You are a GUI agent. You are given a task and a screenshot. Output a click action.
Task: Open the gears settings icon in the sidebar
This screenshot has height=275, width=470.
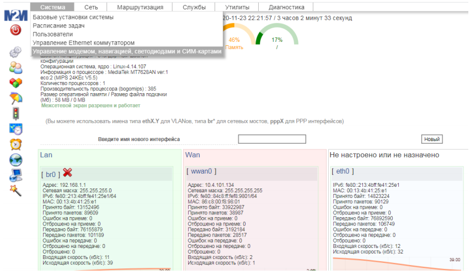coord(15,52)
